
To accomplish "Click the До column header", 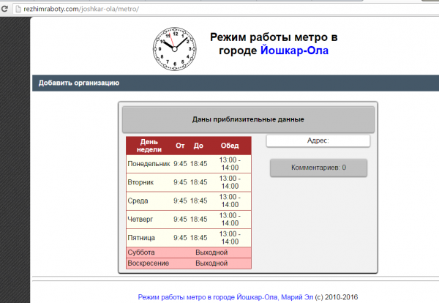I will (198, 145).
